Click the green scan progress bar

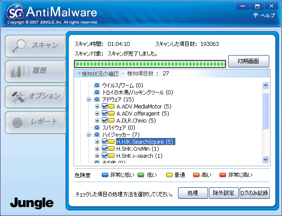[150, 64]
